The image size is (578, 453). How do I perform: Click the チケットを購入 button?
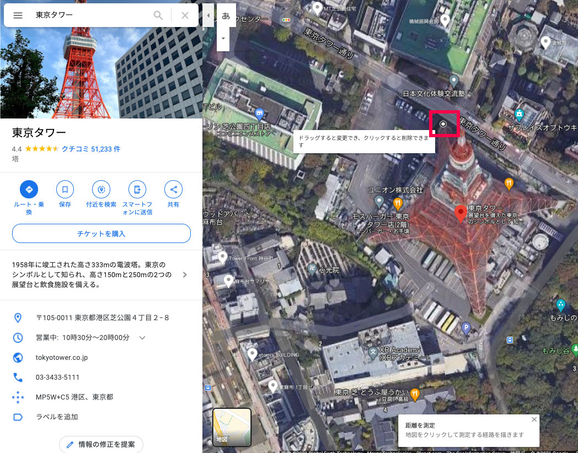(x=101, y=234)
